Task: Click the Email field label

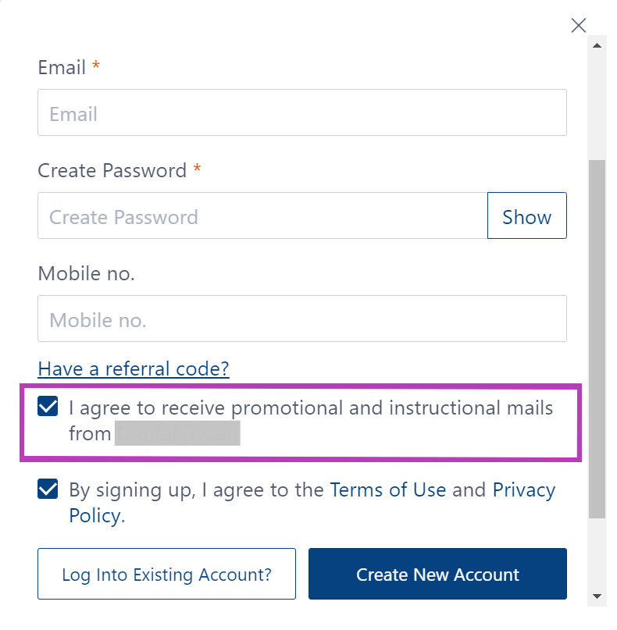Action: (x=62, y=68)
